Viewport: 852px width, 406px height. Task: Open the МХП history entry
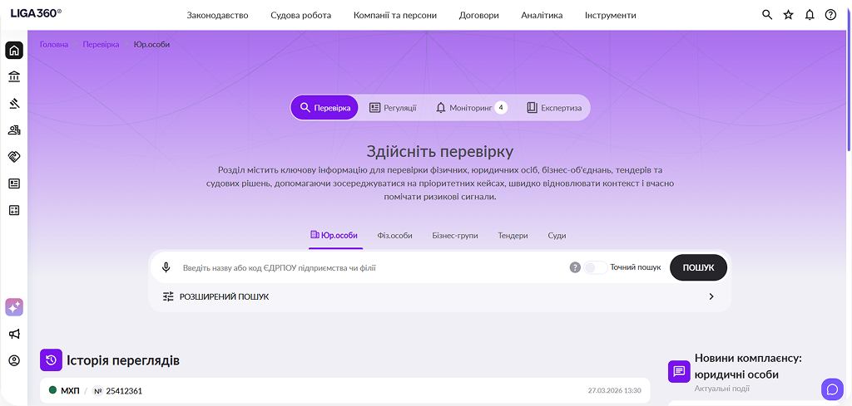tap(345, 390)
